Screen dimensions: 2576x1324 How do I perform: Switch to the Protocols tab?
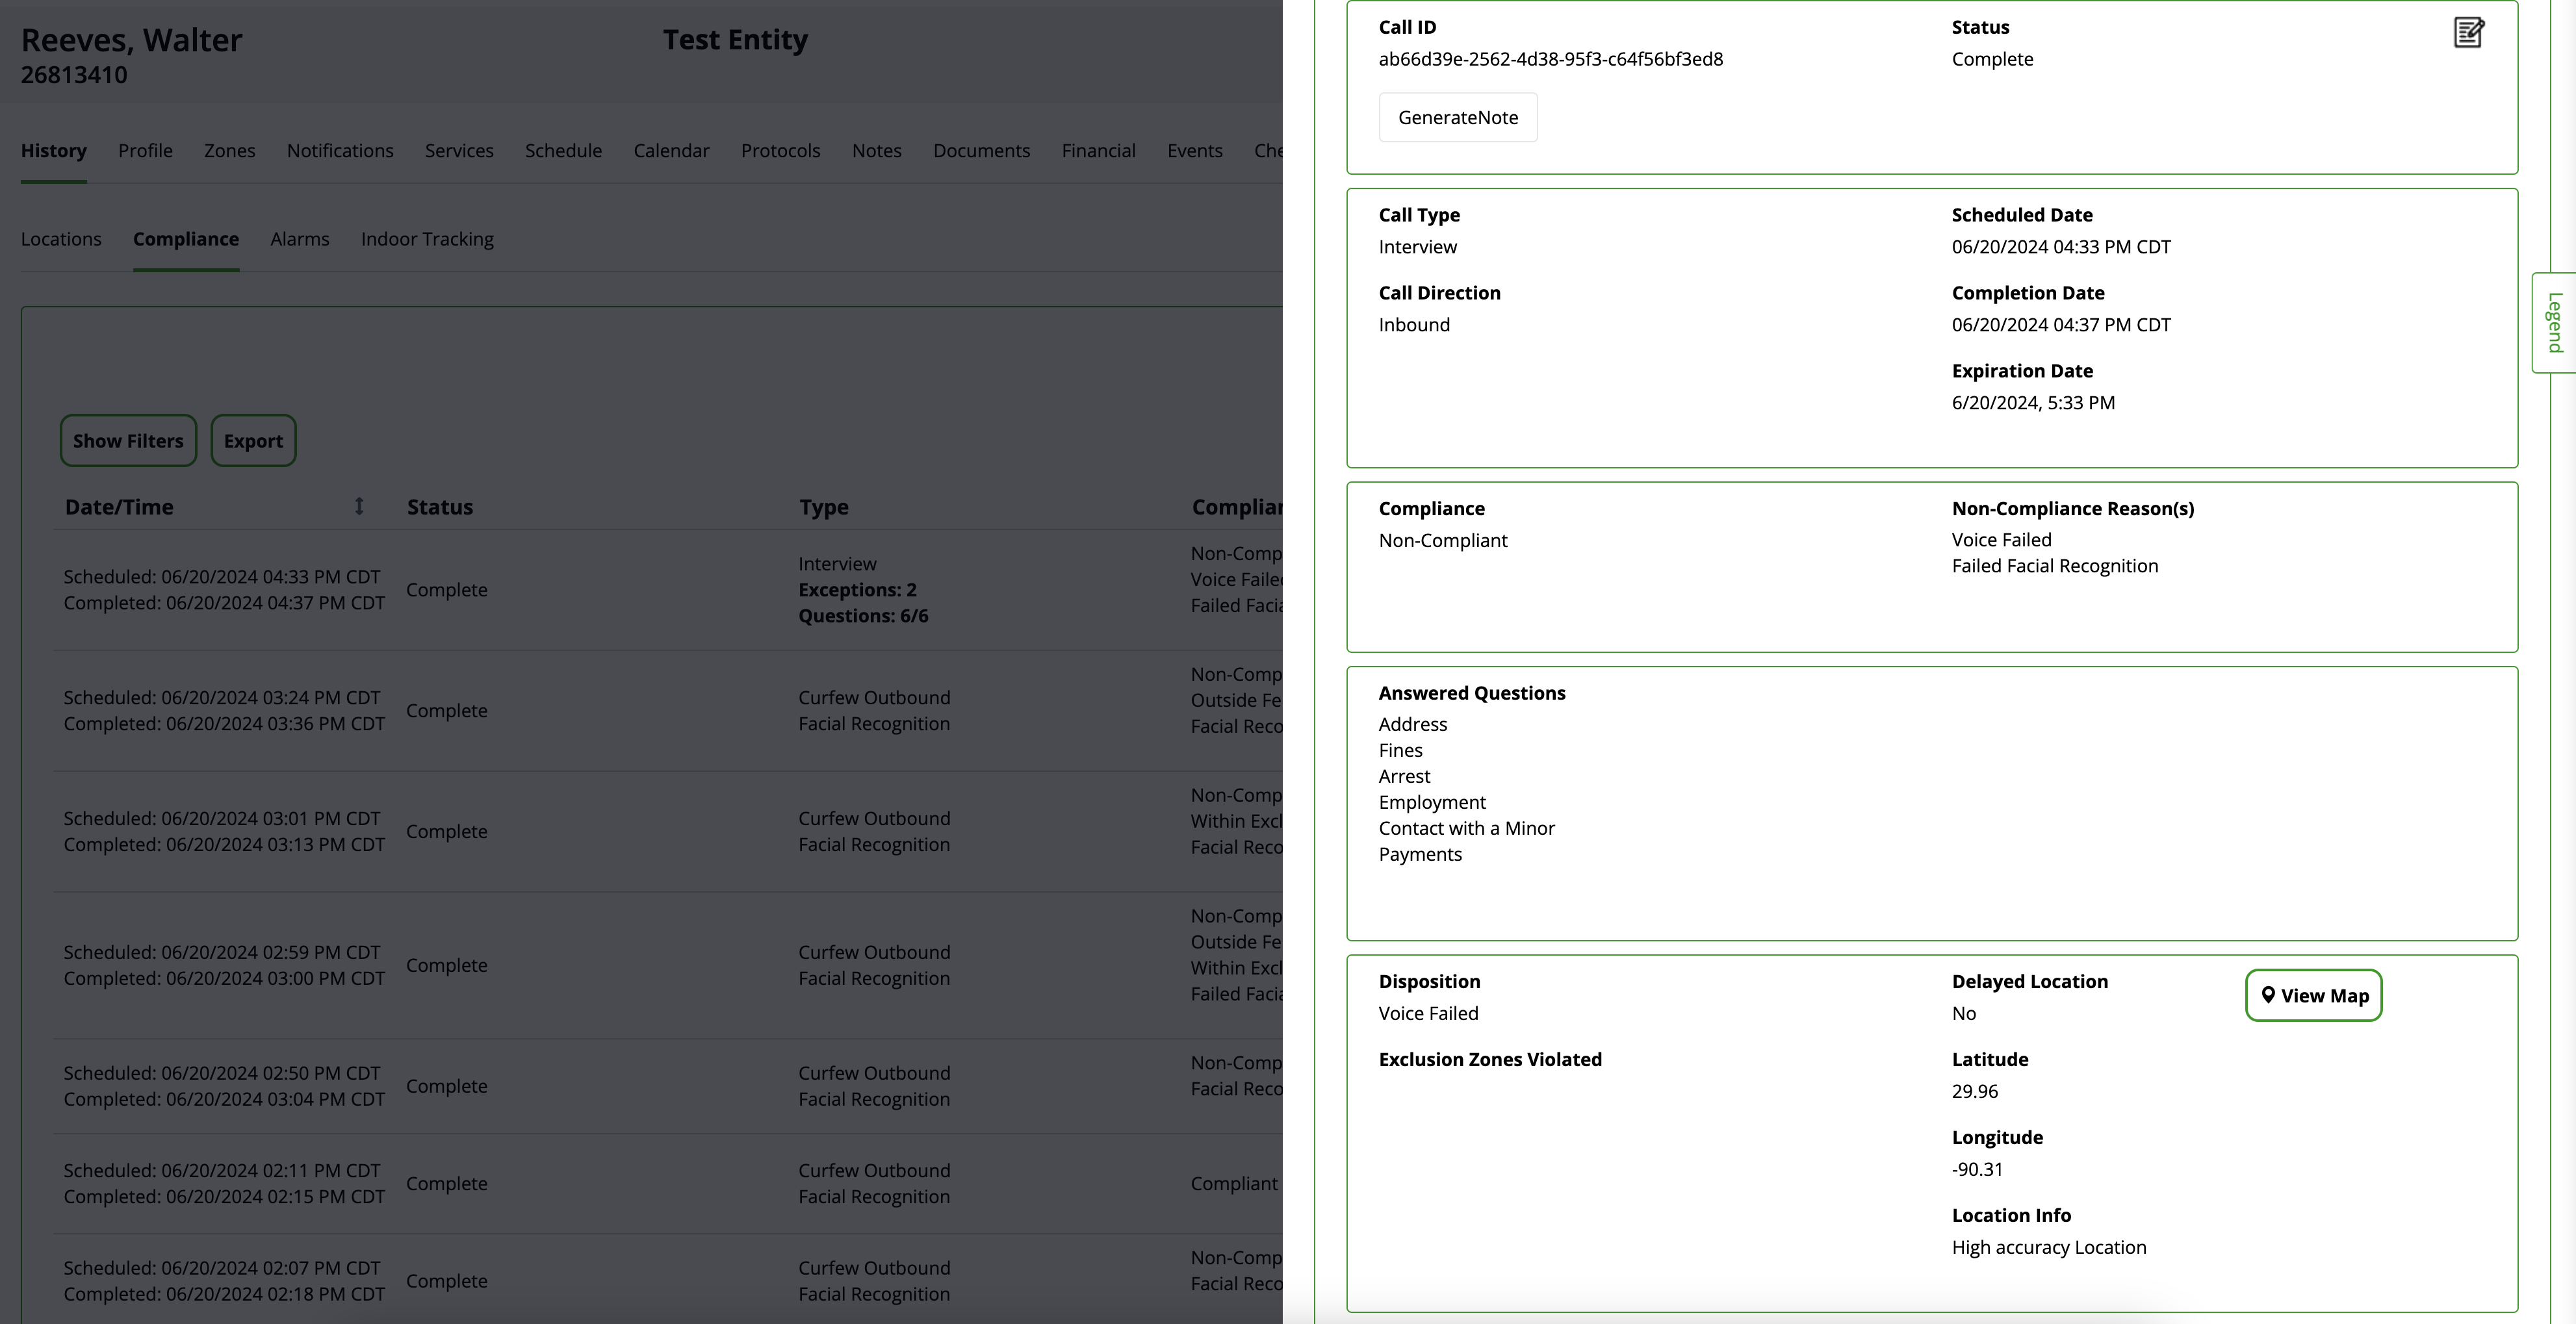coord(780,151)
